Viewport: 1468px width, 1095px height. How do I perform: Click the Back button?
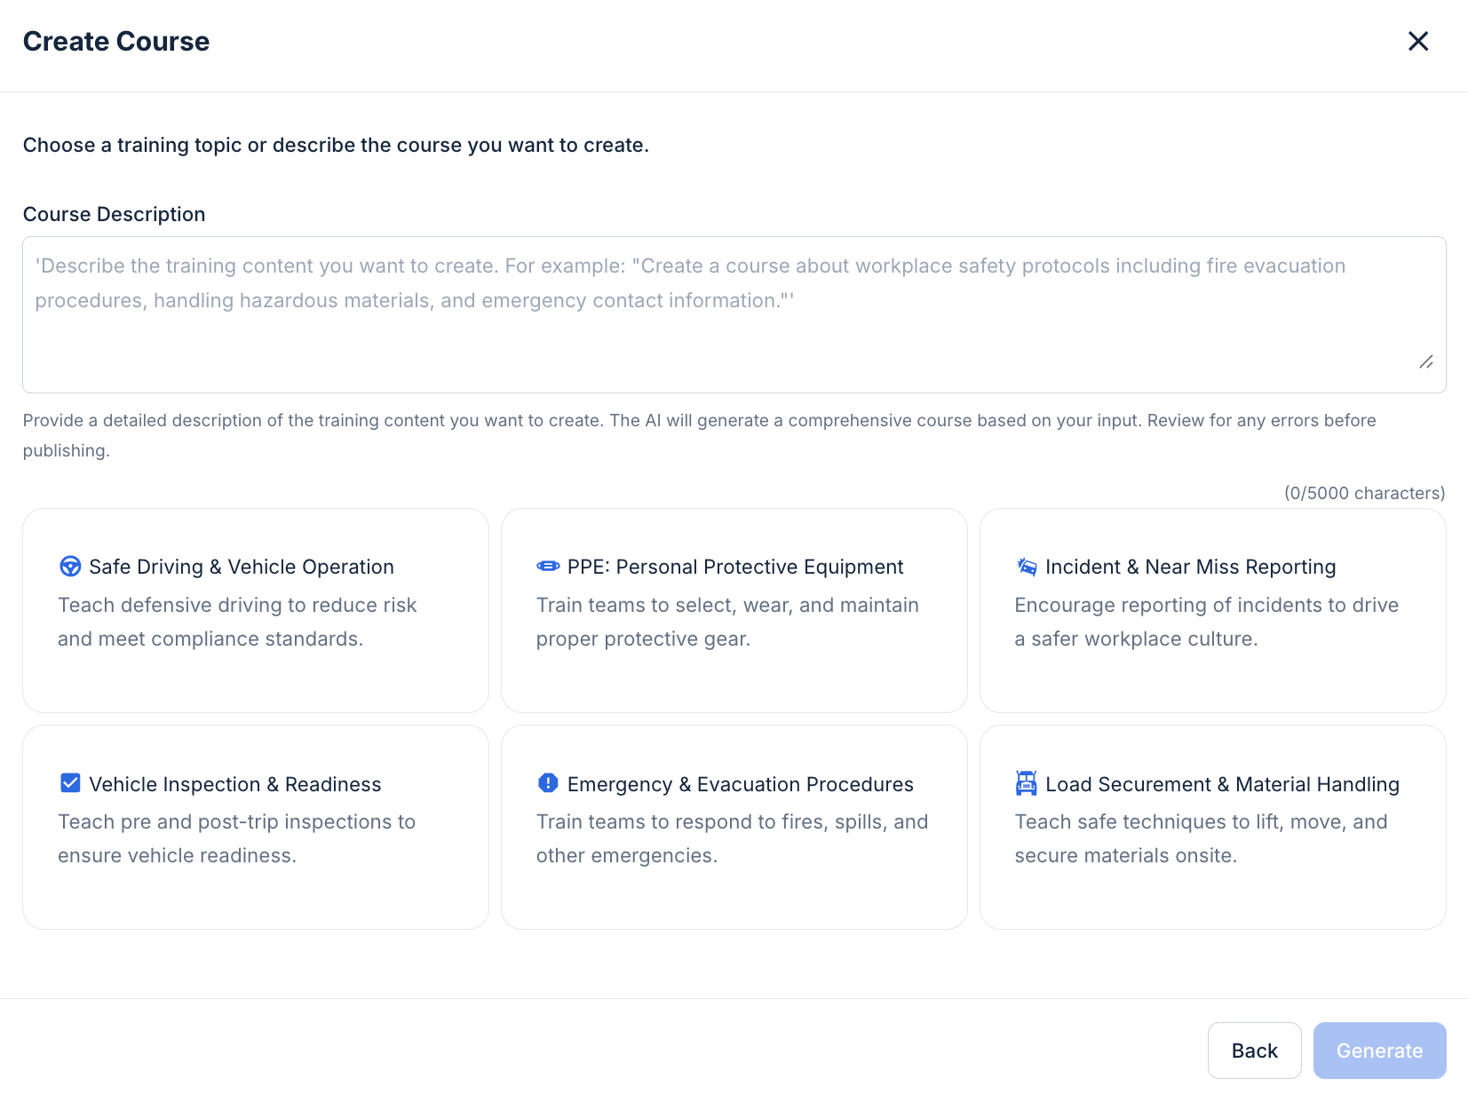coord(1254,1051)
